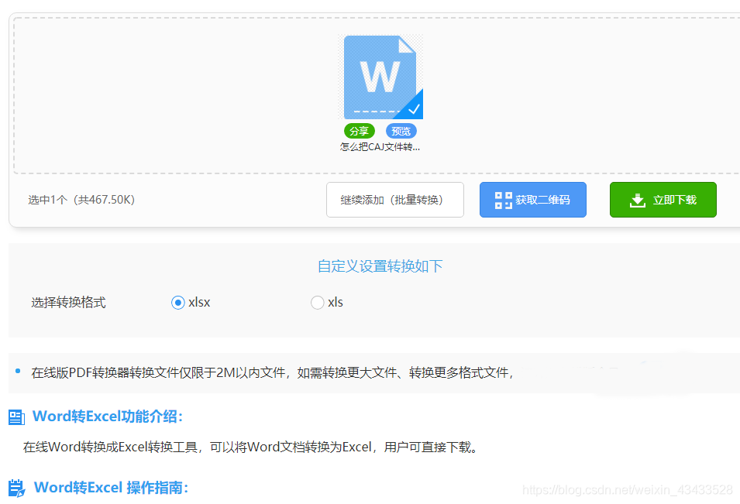Click the Word转Excel 操作指南 heading
This screenshot has height=504, width=740.
tap(112, 488)
